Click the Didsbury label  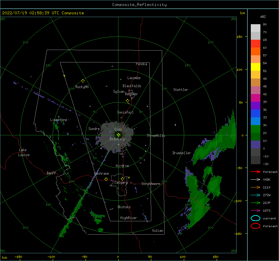(x=117, y=139)
